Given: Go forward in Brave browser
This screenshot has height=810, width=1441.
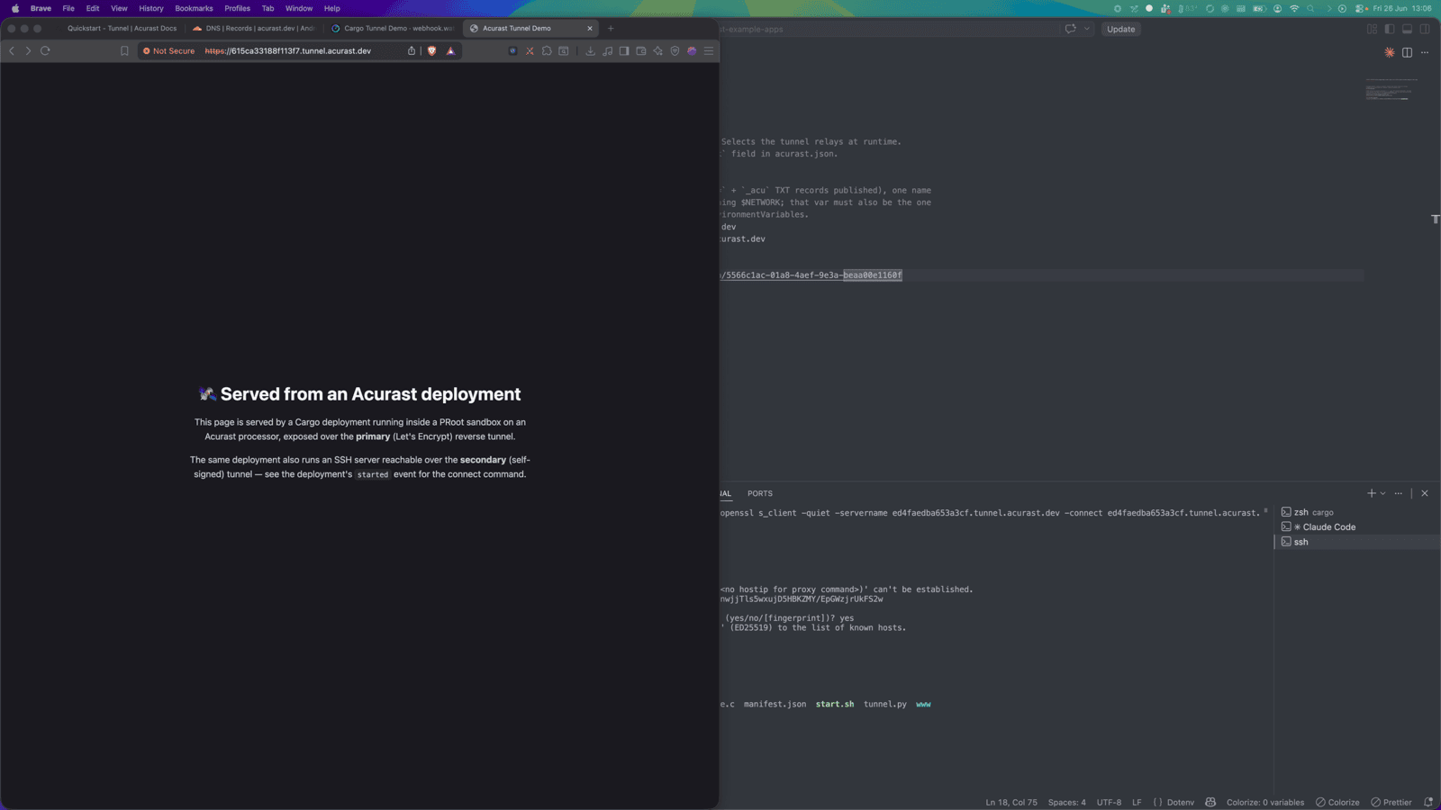Looking at the screenshot, I should (x=28, y=51).
